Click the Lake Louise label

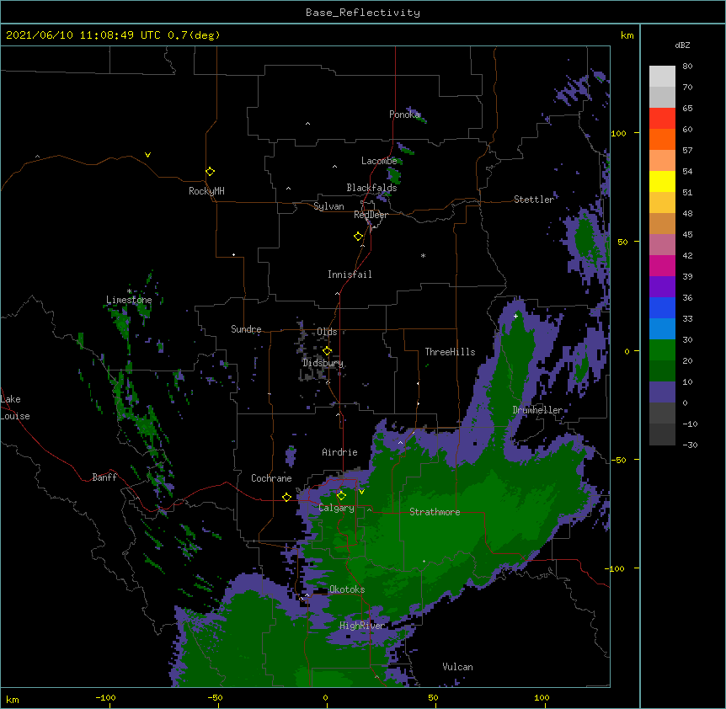[15, 408]
